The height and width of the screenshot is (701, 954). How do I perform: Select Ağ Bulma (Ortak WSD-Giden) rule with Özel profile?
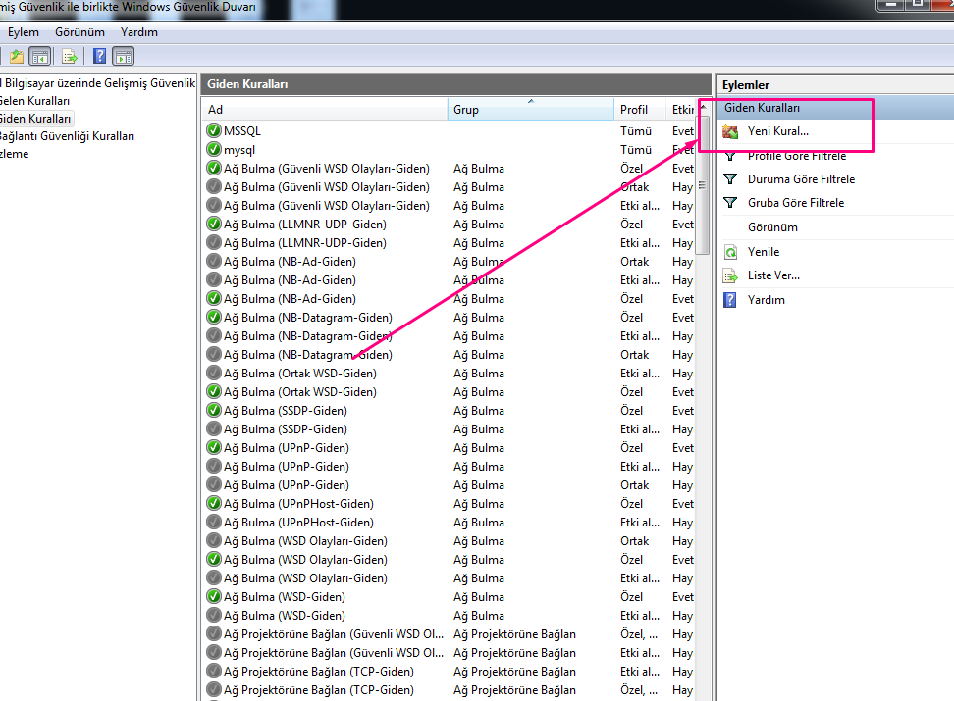[x=450, y=392]
